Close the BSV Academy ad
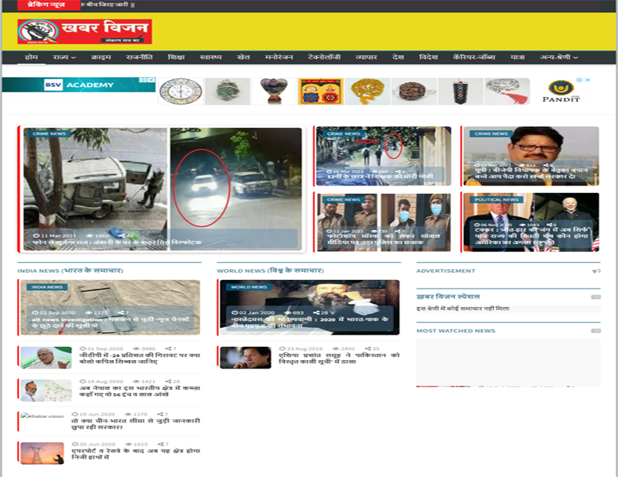618x477 pixels. coord(152,80)
